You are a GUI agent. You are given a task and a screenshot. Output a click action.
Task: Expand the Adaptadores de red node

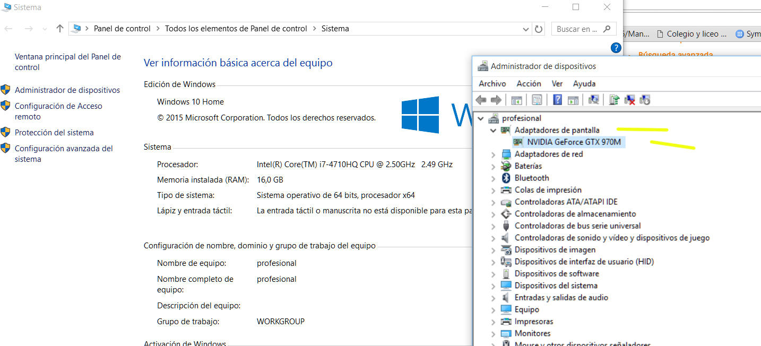[x=494, y=154]
